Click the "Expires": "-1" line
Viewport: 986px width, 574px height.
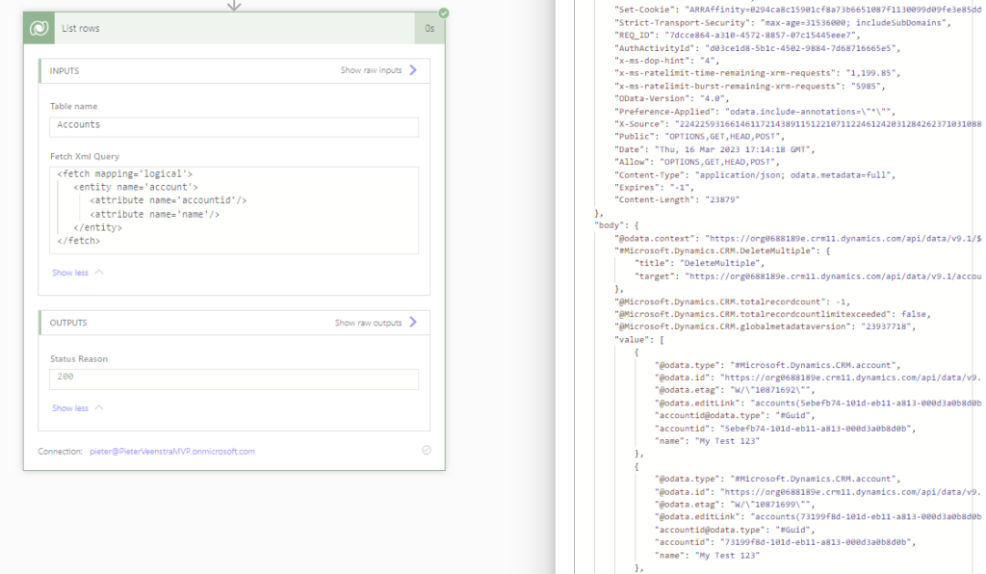[x=654, y=188]
